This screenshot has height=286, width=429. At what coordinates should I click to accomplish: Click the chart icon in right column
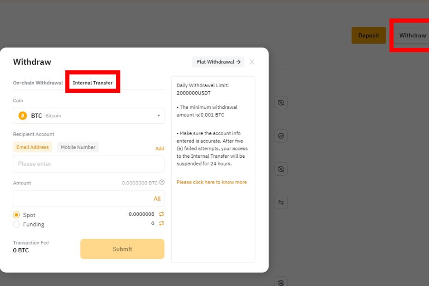[x=281, y=136]
